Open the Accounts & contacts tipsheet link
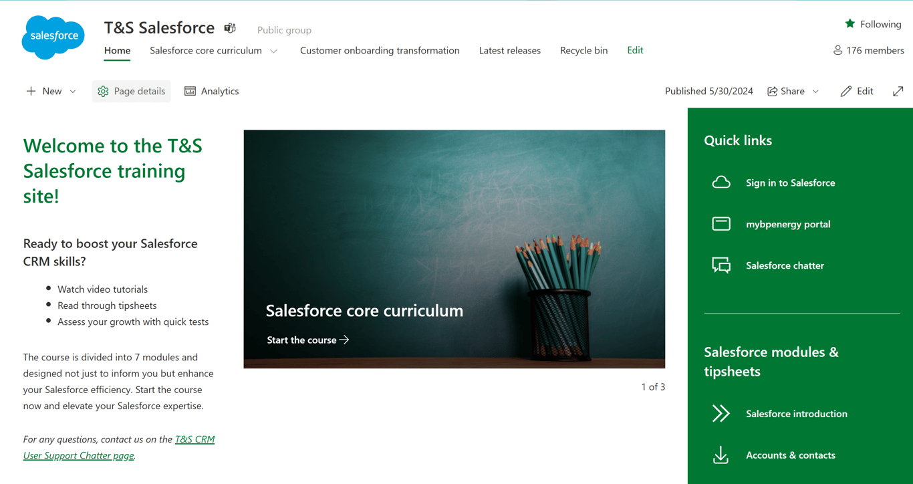The height and width of the screenshot is (484, 913). [x=791, y=455]
